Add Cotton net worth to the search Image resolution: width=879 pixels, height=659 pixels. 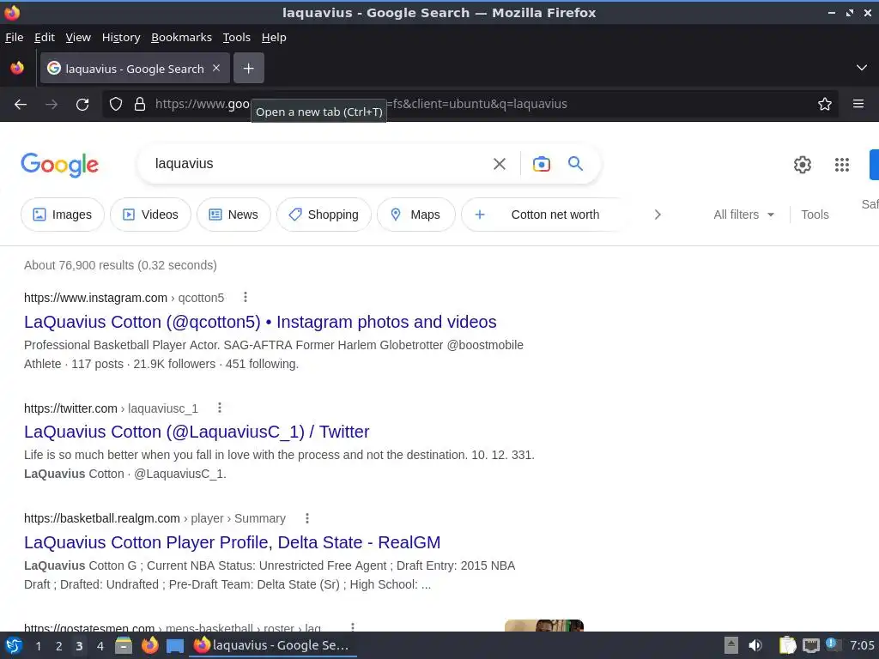542,215
